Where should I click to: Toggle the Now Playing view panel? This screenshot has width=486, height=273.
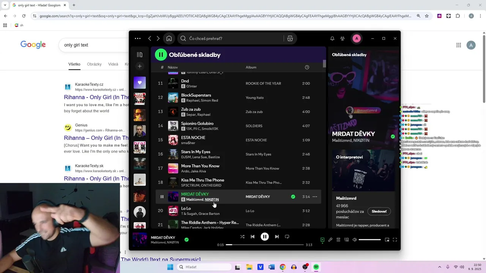[x=322, y=240]
